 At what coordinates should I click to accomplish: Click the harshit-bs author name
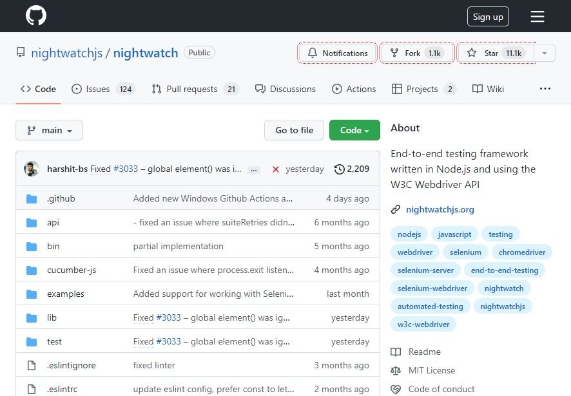click(68, 169)
